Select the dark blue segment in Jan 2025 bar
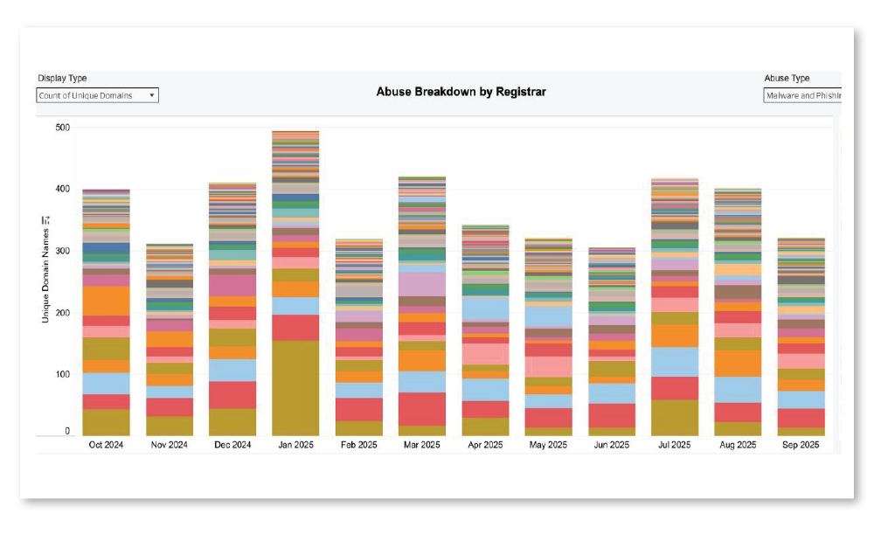 (295, 198)
